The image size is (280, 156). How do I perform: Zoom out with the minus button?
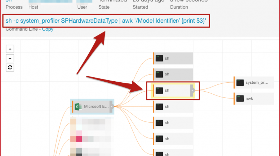(x=10, y=58)
